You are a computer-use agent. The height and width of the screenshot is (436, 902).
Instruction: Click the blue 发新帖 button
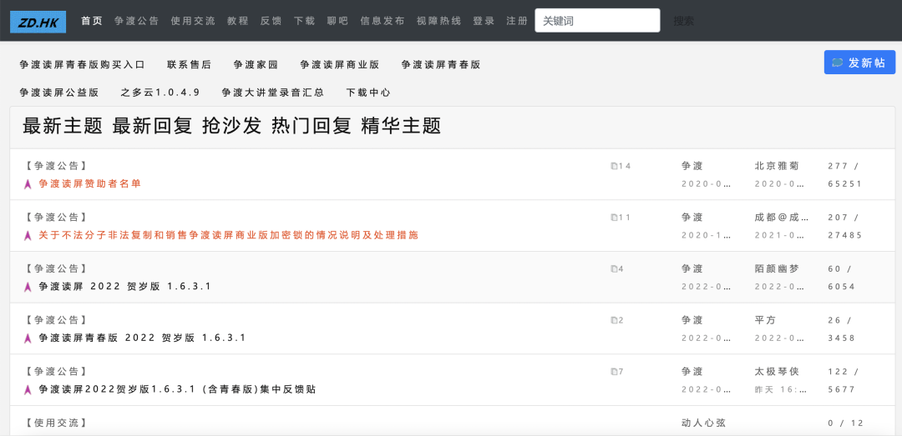[859, 63]
